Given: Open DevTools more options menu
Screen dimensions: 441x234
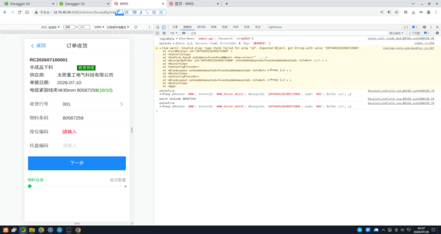Looking at the screenshot, I should pos(431,27).
